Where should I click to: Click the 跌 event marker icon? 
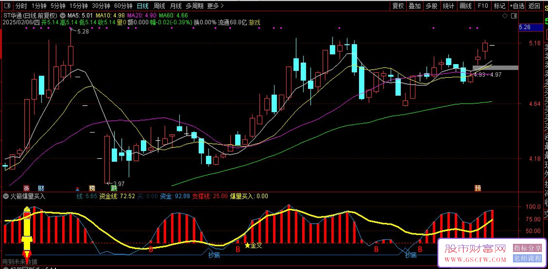[x=114, y=188]
